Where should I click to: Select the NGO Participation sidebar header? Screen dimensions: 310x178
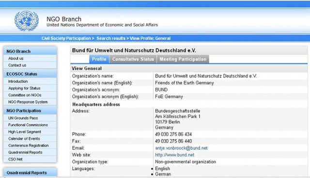coord(30,111)
